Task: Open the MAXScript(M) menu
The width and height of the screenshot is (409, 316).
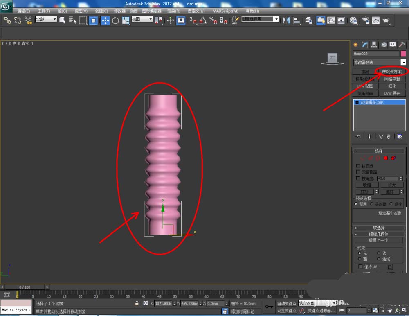Action: click(x=225, y=11)
